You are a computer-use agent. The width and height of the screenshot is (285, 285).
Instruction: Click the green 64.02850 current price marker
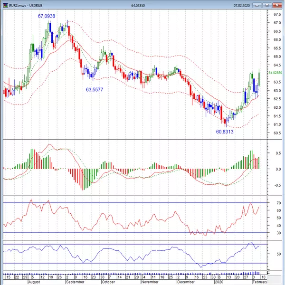[x=275, y=73]
